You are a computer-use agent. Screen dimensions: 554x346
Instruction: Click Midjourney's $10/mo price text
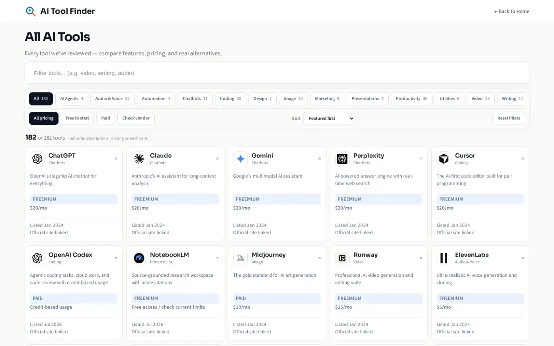(241, 307)
